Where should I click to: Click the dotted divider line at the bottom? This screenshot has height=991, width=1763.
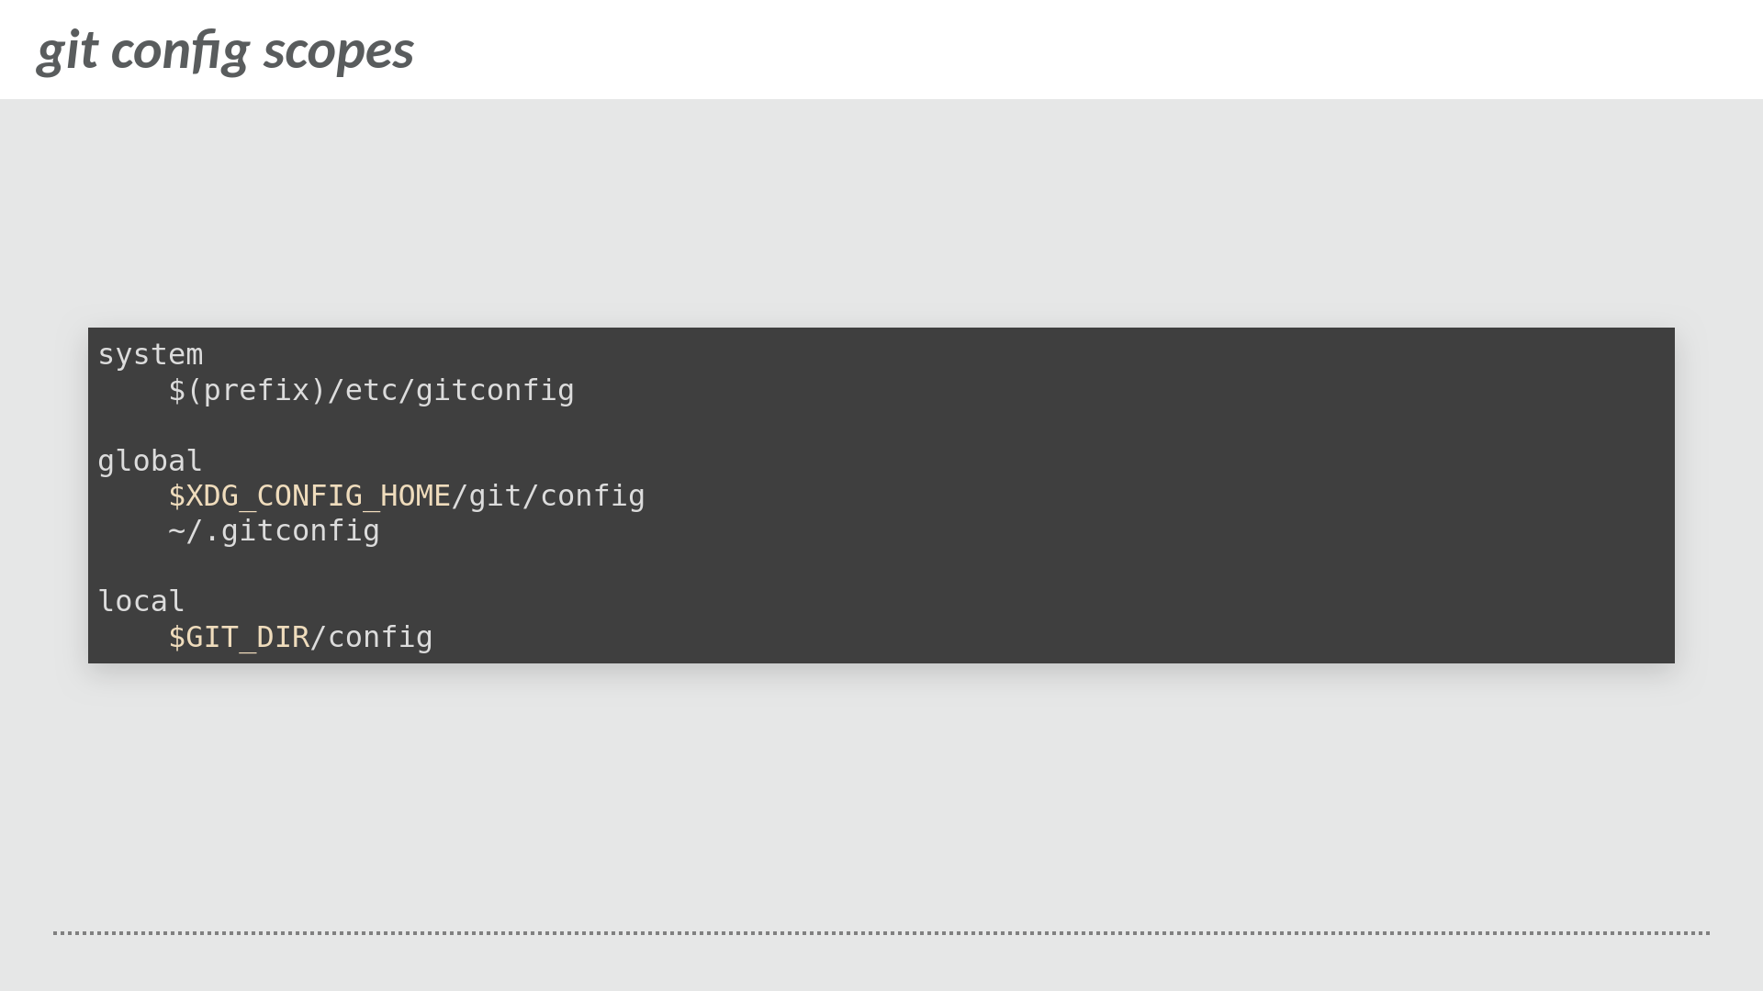coord(881,933)
